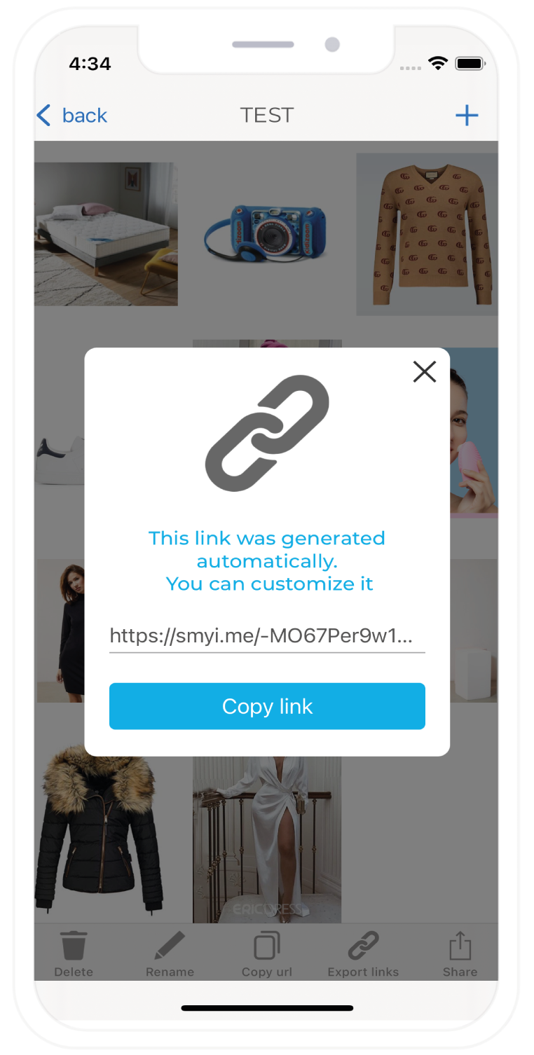Tap the Delete trash icon

(x=74, y=946)
